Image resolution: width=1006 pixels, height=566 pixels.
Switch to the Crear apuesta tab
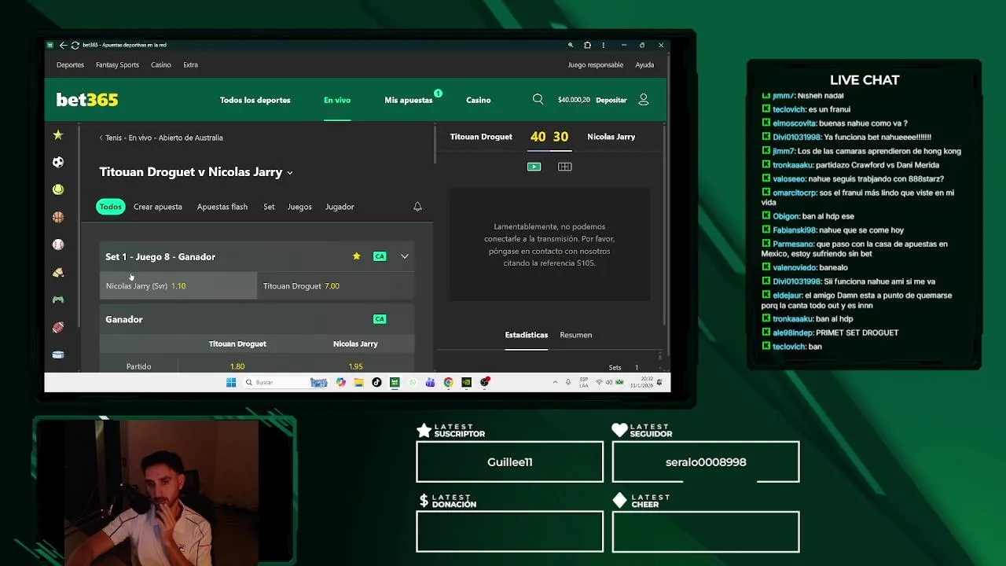pyautogui.click(x=158, y=207)
